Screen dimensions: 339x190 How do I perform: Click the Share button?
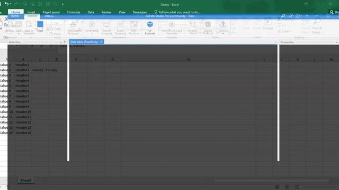pyautogui.click(x=334, y=12)
